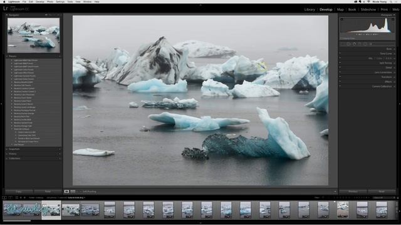401x225 pixels.
Task: Toggle the Detail panel switch
Action: point(340,67)
